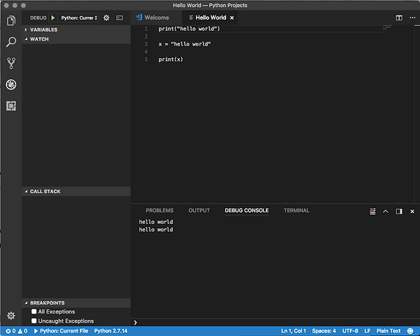
Task: Switch to the TERMINAL panel tab
Action: pos(297,211)
